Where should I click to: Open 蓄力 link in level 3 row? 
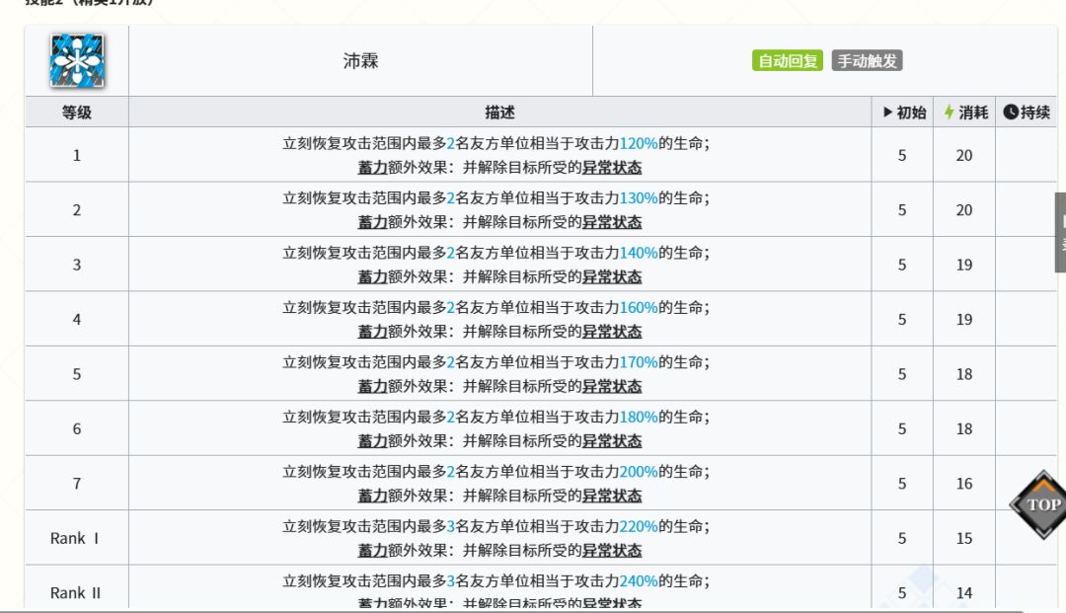click(x=372, y=276)
